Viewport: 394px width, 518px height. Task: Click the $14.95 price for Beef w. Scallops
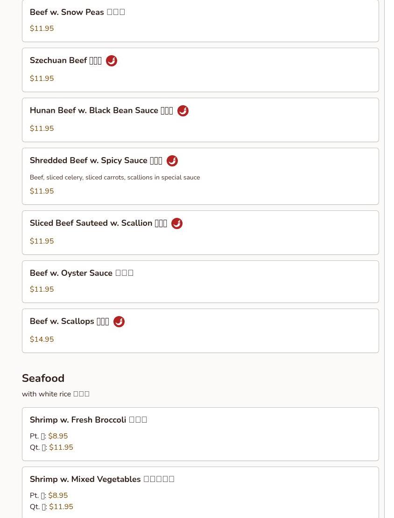(x=42, y=339)
